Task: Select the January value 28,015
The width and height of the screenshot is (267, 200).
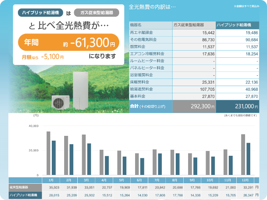Action: point(54,195)
